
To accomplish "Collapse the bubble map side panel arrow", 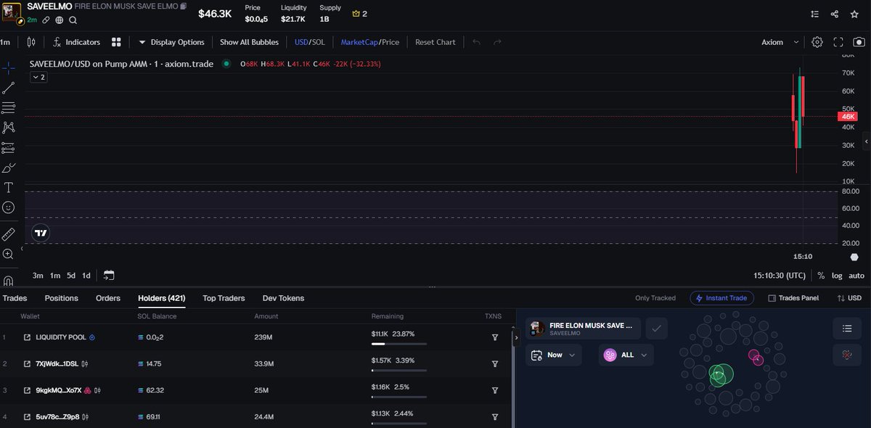I will click(x=515, y=338).
